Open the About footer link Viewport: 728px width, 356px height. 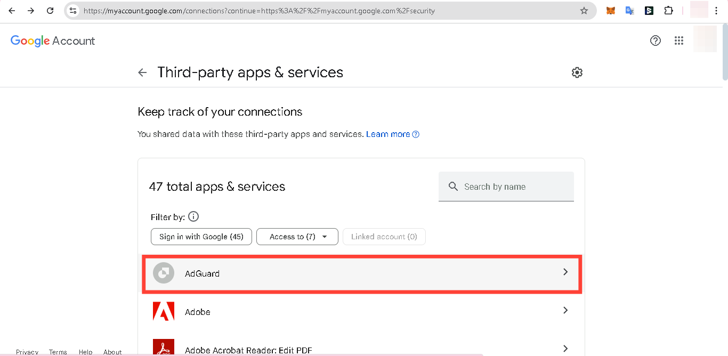pyautogui.click(x=112, y=352)
